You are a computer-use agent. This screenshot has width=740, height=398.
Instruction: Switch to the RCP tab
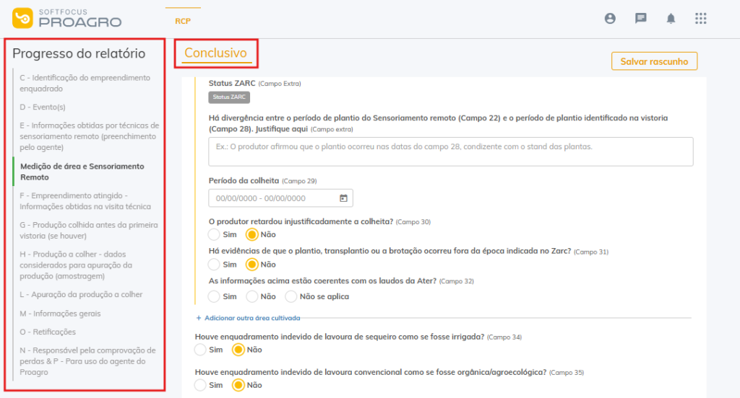tap(183, 21)
